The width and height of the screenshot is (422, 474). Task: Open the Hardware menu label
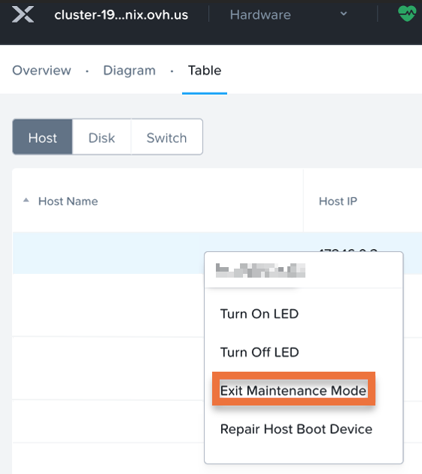point(260,15)
